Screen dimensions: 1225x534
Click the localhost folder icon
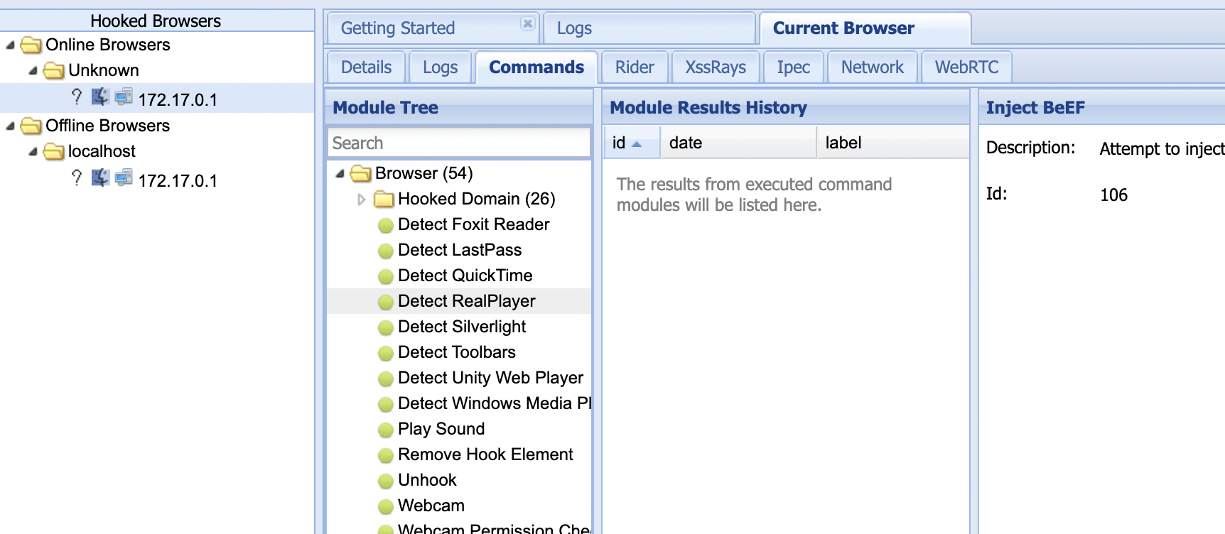pyautogui.click(x=53, y=152)
